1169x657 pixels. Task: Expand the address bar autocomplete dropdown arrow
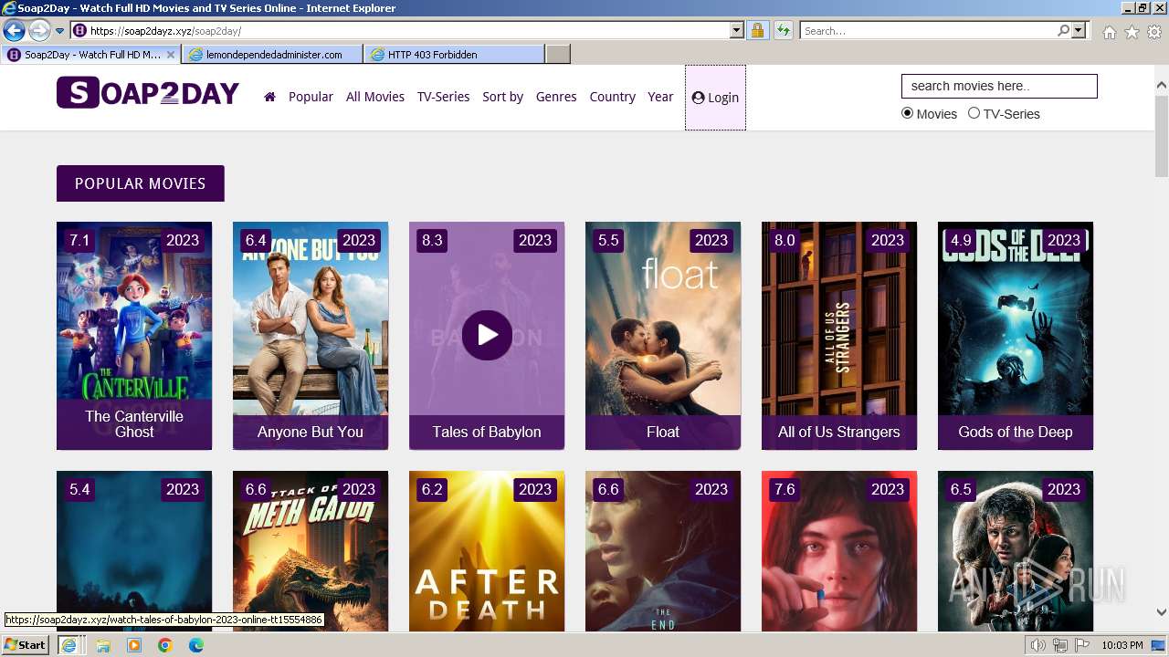coord(737,31)
